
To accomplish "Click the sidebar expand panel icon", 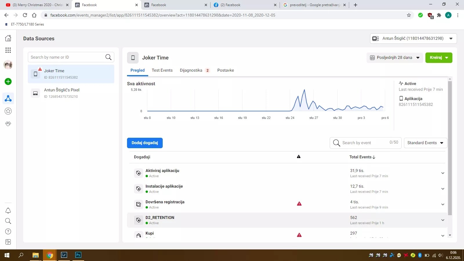I will (8, 242).
